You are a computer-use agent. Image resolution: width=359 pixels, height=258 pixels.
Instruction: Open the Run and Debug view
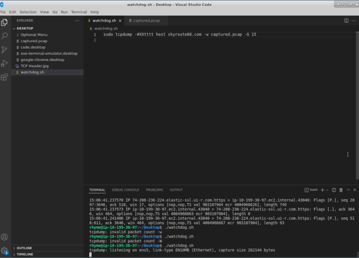point(4,63)
